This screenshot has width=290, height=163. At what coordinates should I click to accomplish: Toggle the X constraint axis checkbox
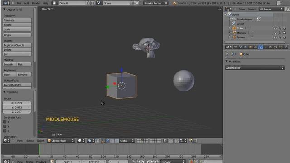click(x=5, y=122)
